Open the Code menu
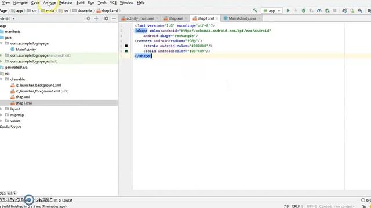 coord(35,3)
